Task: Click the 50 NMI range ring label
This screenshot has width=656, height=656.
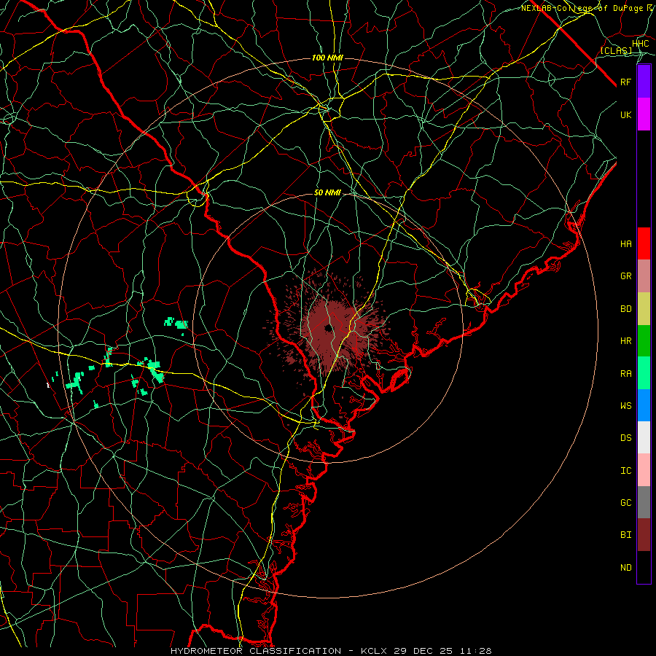Action: tap(327, 192)
